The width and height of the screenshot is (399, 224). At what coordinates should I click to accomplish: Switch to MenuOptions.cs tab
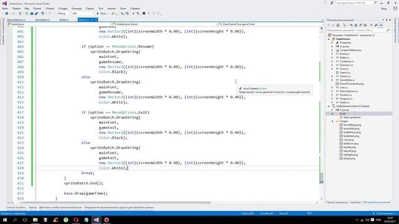[16, 20]
